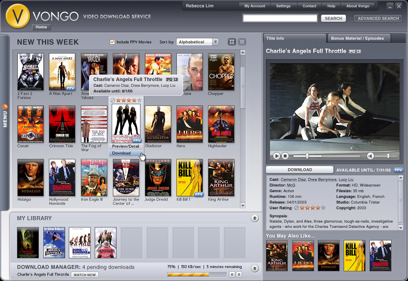Cancel the current download with X

pos(239,275)
